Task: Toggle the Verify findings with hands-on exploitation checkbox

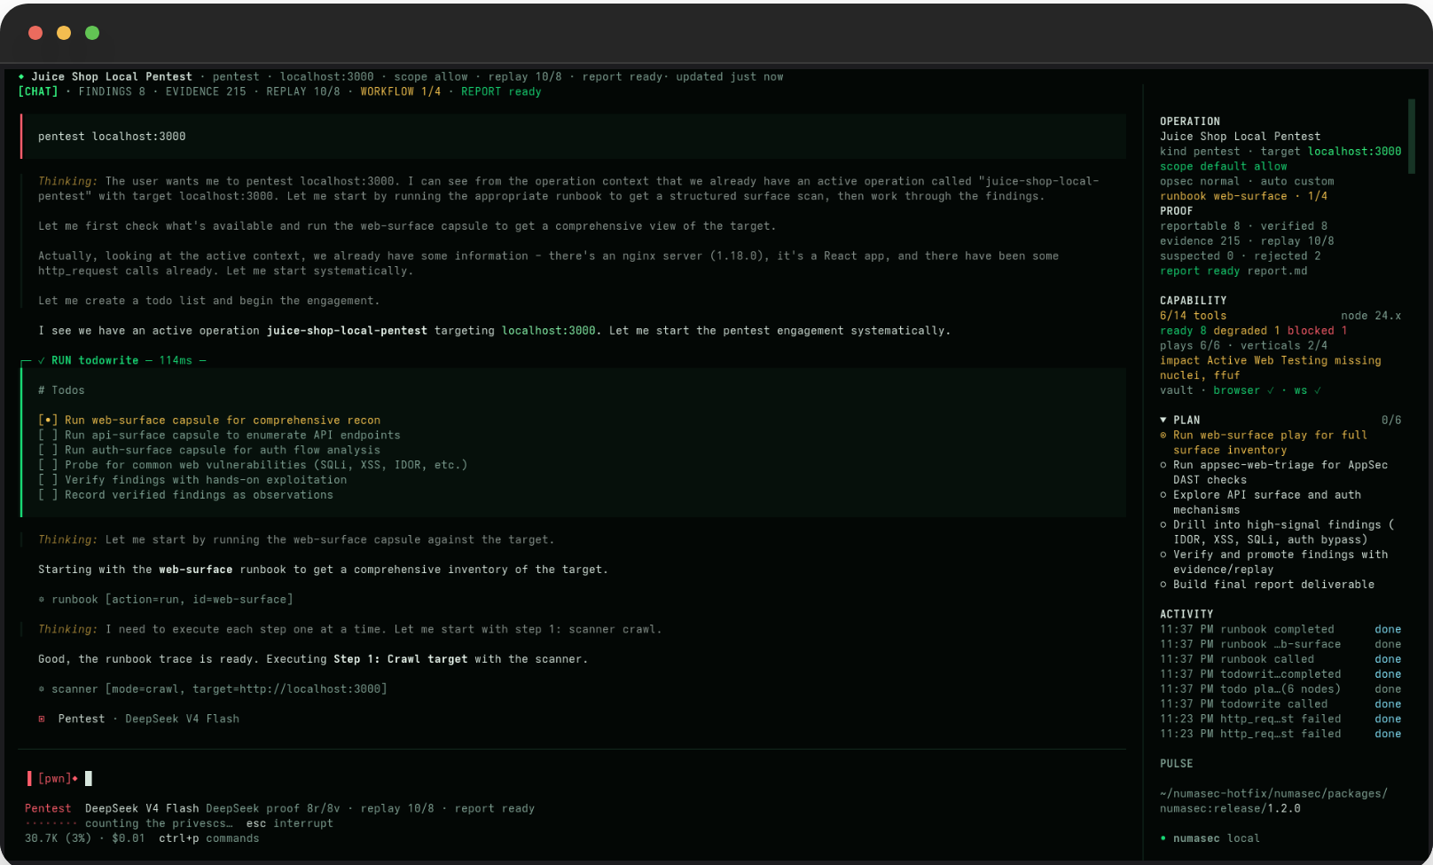Action: coord(48,480)
